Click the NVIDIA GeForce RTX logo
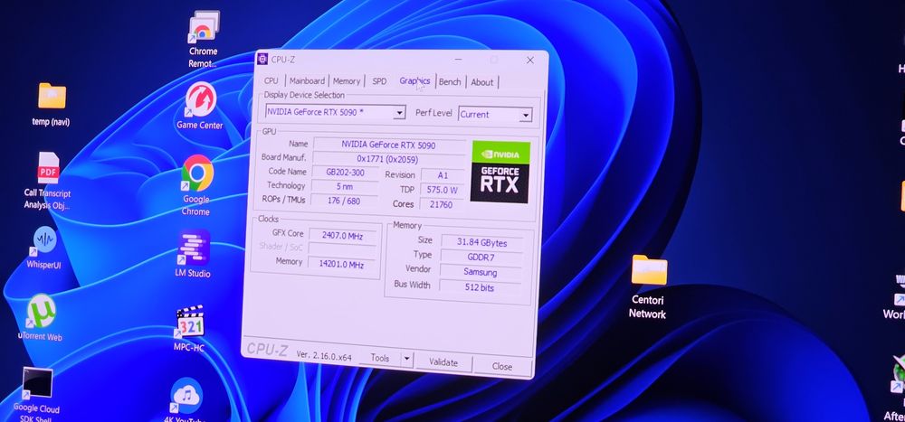 pos(500,172)
